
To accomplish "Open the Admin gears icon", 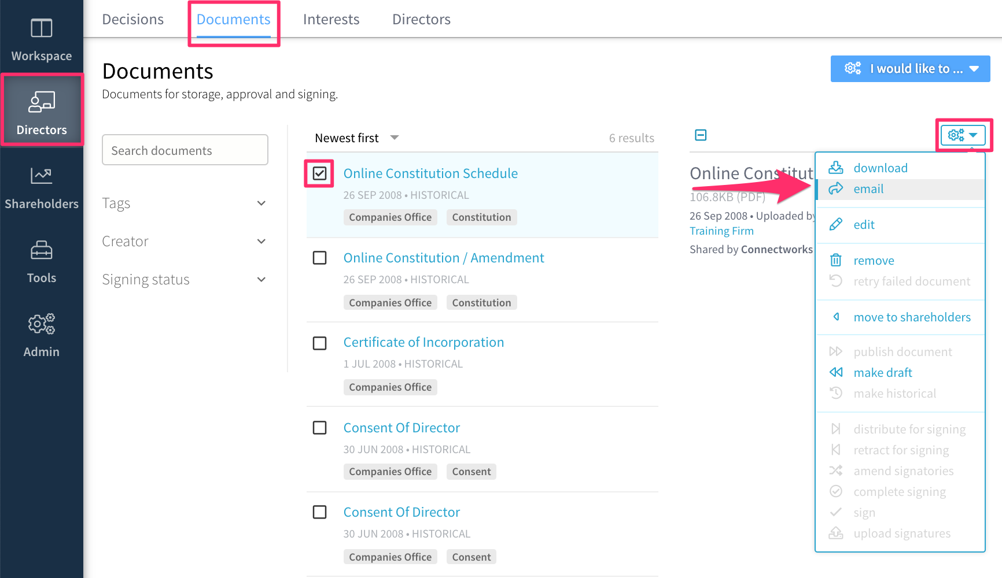I will [41, 324].
